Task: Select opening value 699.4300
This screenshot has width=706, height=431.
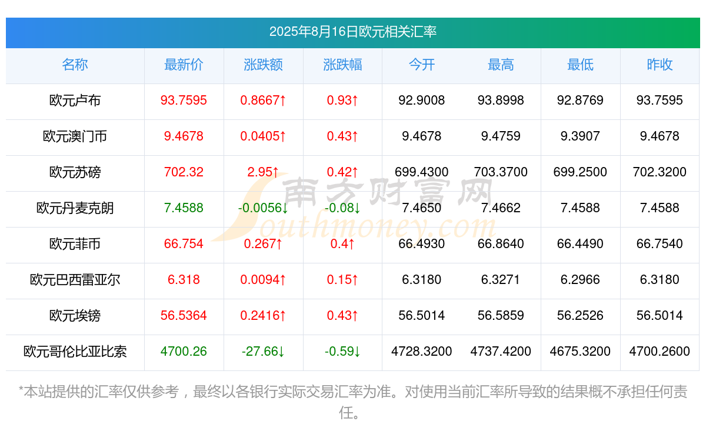Action: (422, 172)
